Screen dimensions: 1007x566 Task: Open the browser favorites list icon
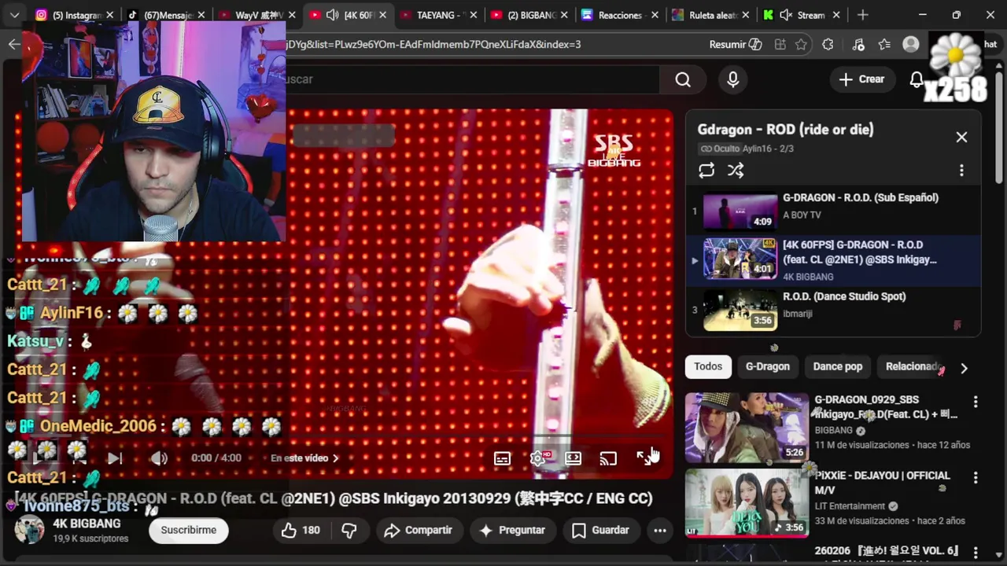[x=884, y=45]
